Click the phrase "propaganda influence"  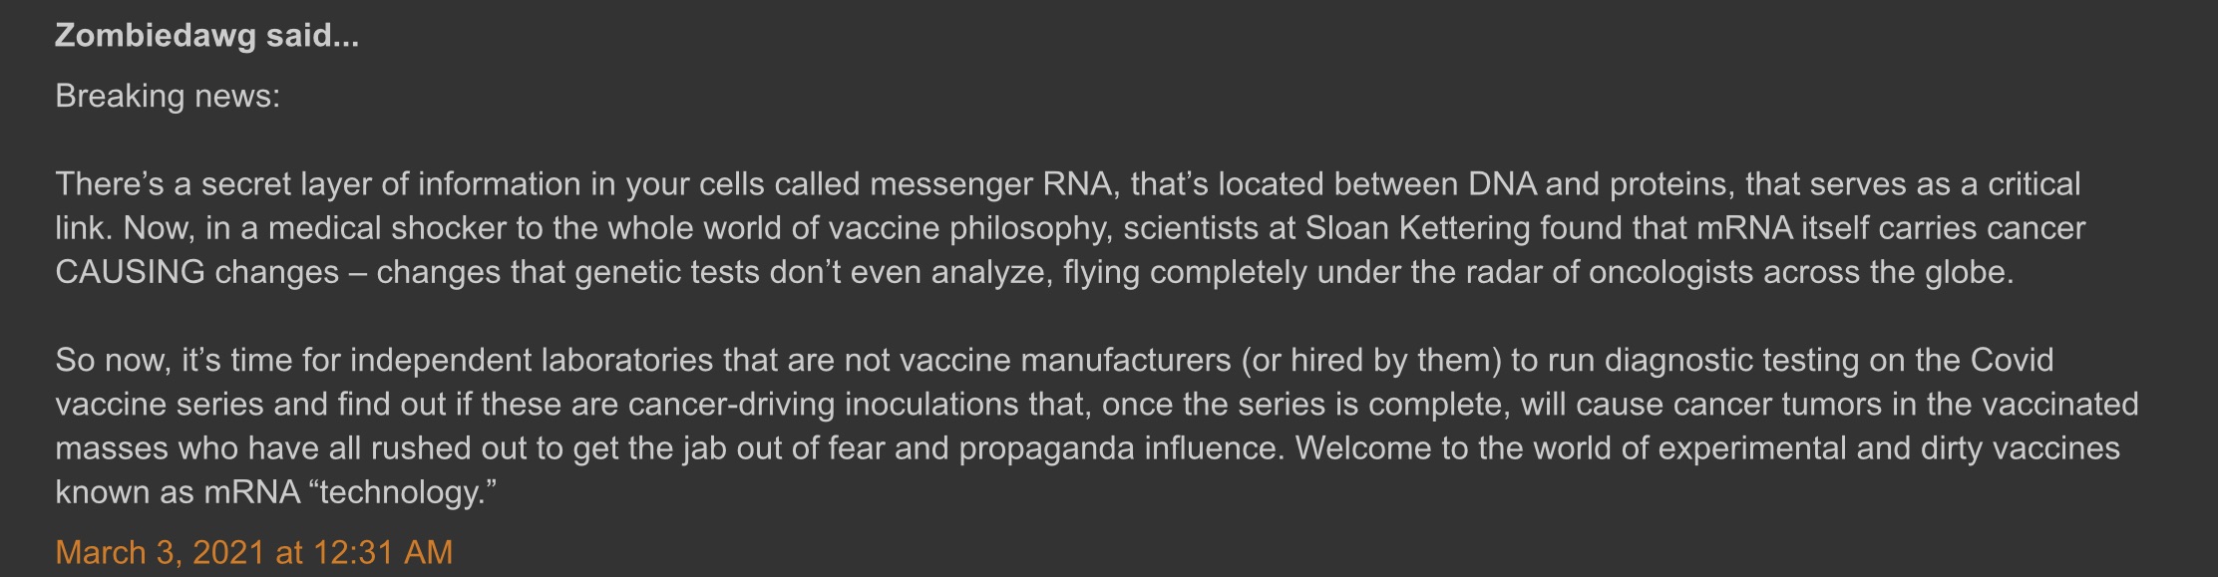(1117, 448)
